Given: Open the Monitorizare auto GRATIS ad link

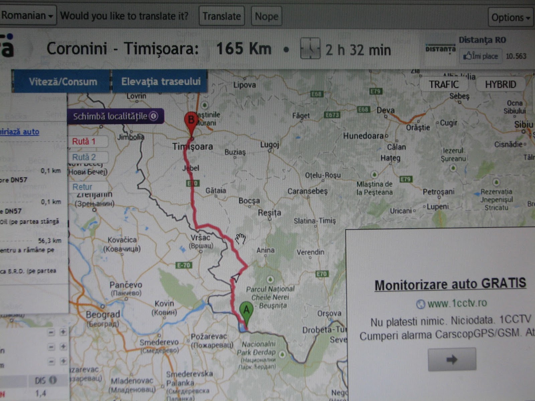Looking at the screenshot, I should (450, 284).
